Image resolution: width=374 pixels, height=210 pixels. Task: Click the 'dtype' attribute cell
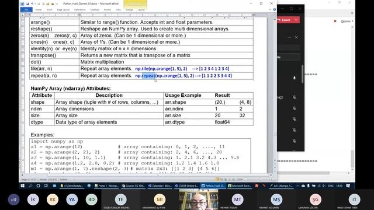[x=42, y=122]
